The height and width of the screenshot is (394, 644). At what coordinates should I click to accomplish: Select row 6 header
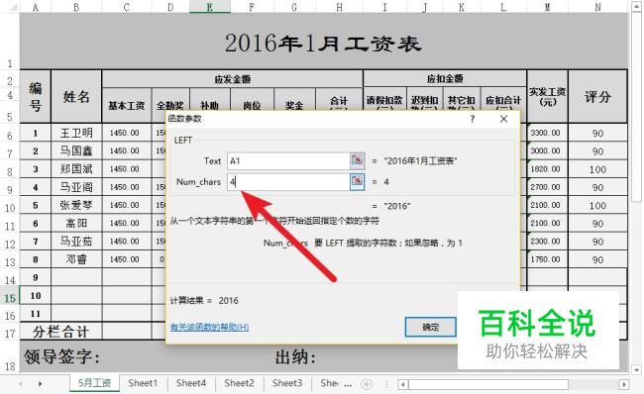(10, 134)
